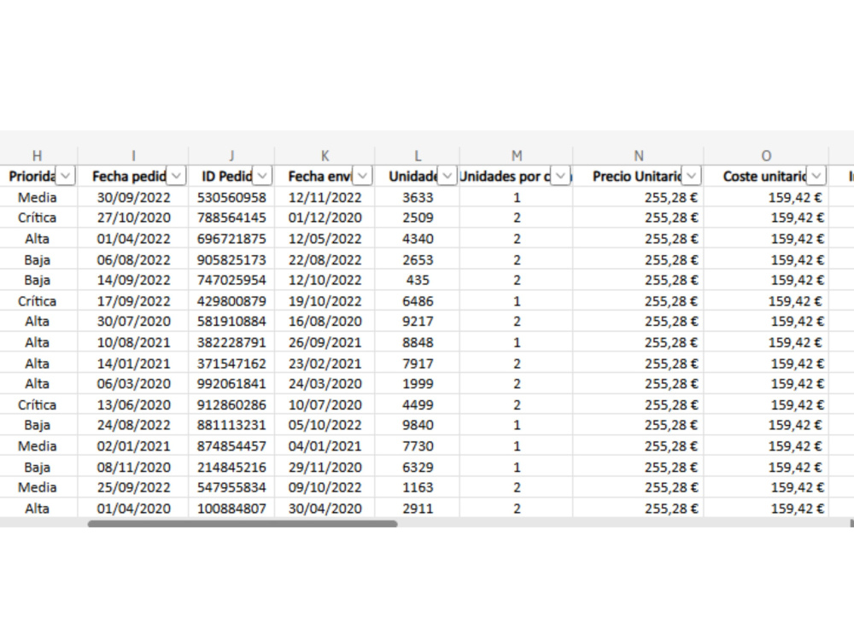Click order date cell 14/09/2022
The image size is (854, 640).
click(133, 280)
